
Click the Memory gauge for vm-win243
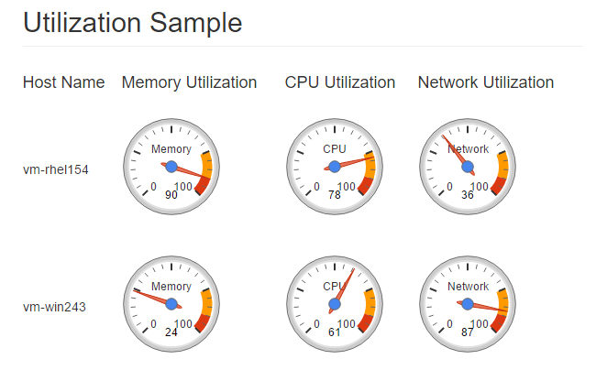click(x=171, y=304)
